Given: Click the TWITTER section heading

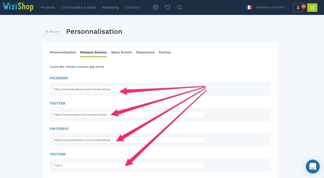Looking at the screenshot, I should click(57, 104).
